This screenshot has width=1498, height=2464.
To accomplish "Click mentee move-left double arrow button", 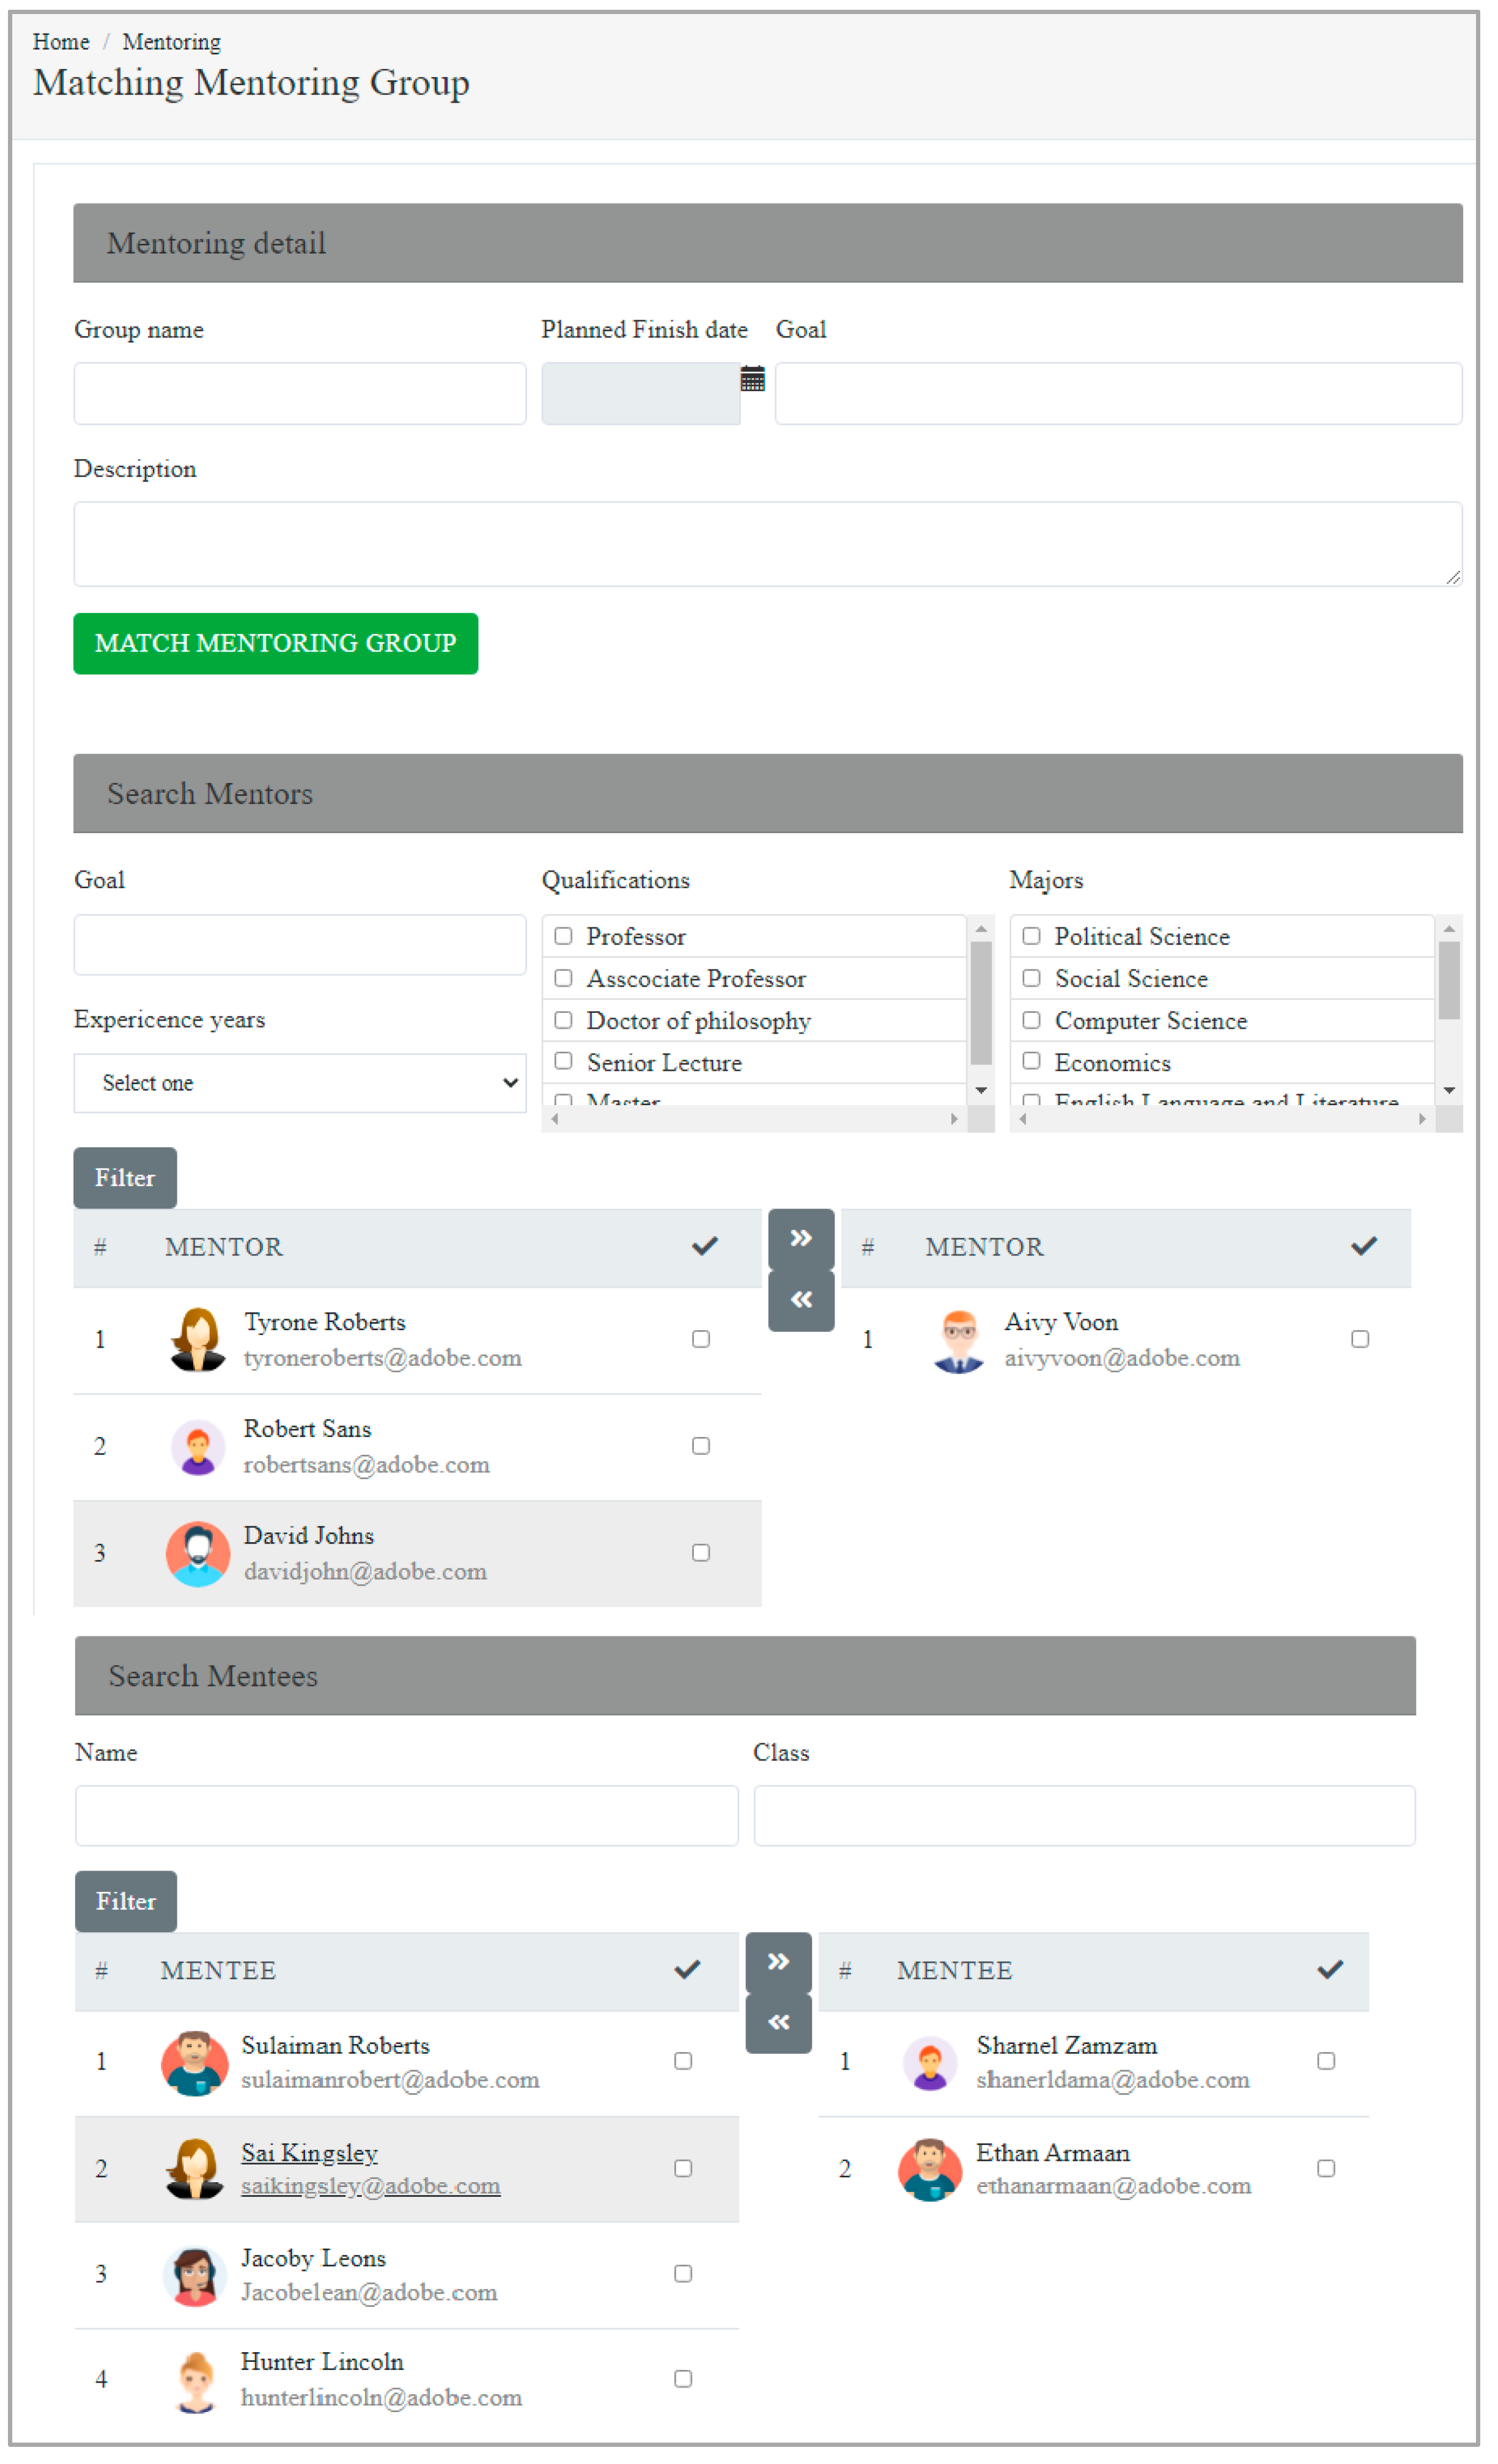I will click(x=778, y=2022).
